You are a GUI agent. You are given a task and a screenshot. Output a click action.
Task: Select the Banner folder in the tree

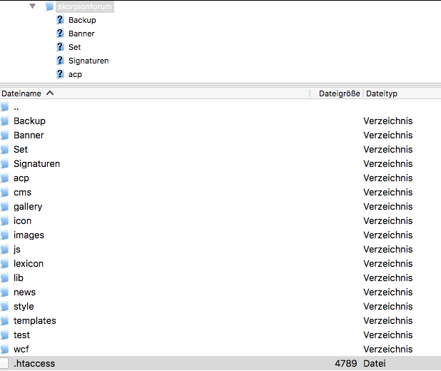click(81, 34)
